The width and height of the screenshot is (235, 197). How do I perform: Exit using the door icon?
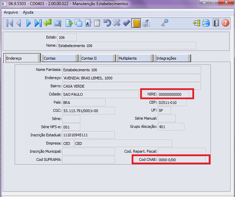click(x=216, y=23)
